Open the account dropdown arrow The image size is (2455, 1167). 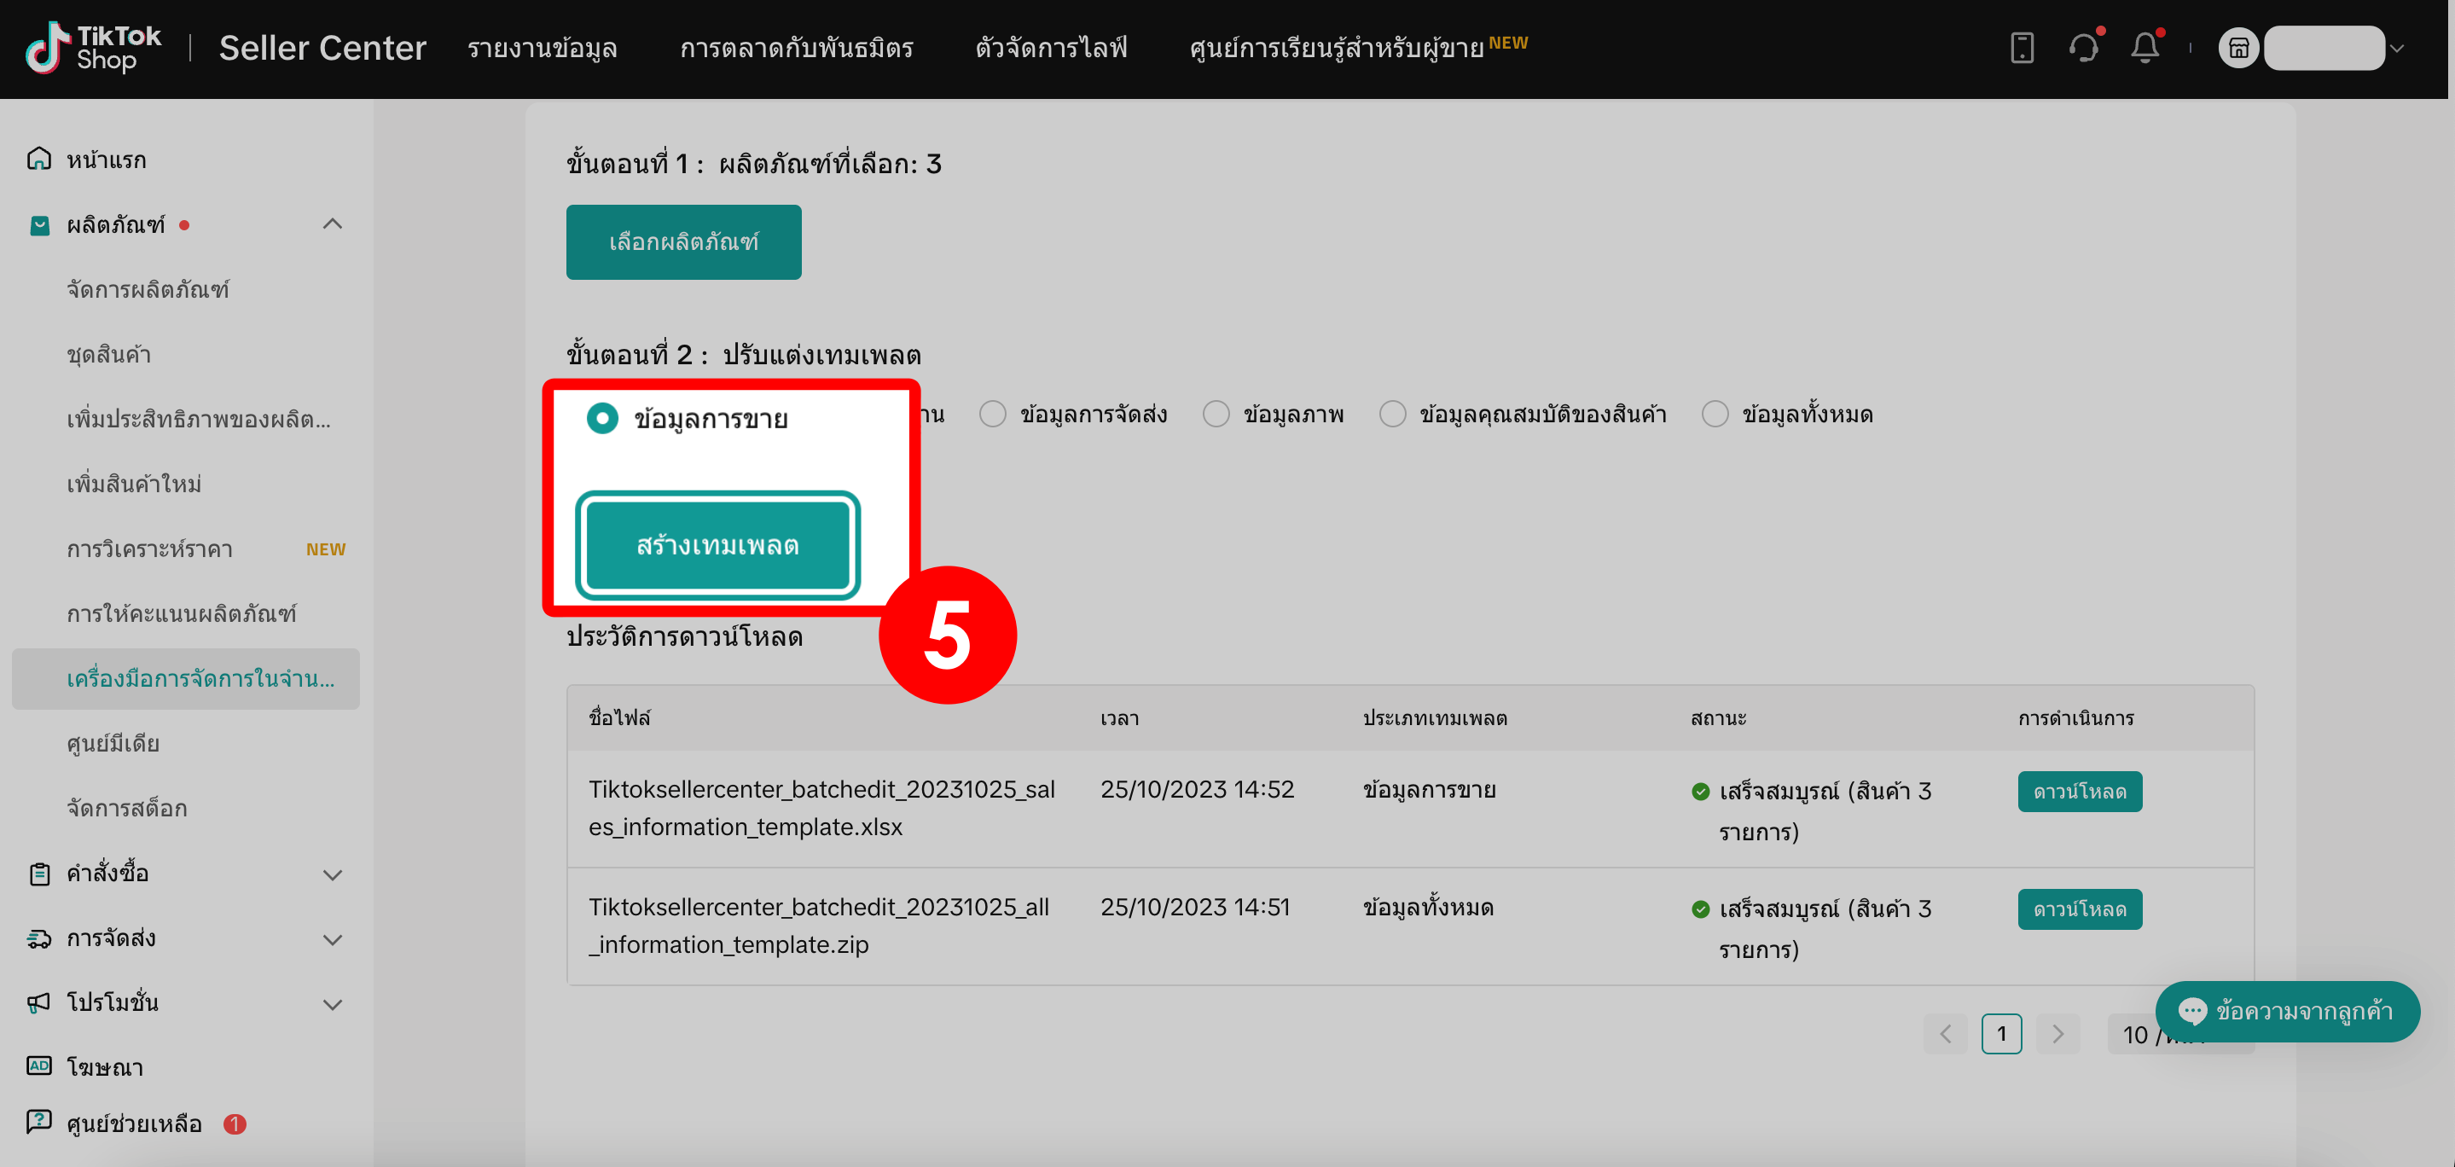pos(2398,48)
